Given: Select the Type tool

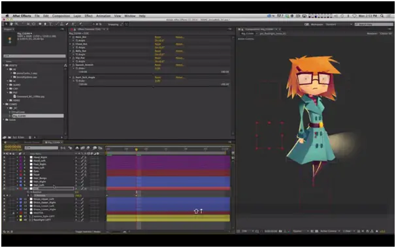Looking at the screenshot, I should (50, 24).
